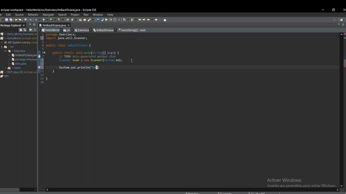Open the Package Explorer view menu dots
The width and height of the screenshot is (346, 194).
pyautogui.click(x=35, y=30)
